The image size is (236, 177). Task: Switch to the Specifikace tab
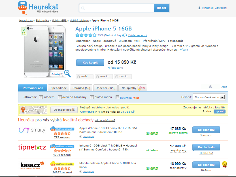[x=59, y=88]
